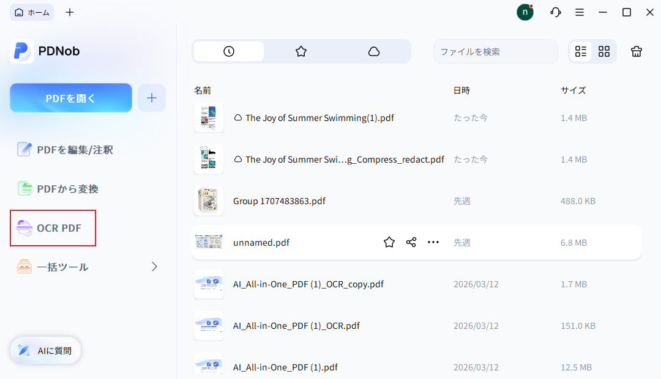Open the AIに質問 assistant

point(45,350)
